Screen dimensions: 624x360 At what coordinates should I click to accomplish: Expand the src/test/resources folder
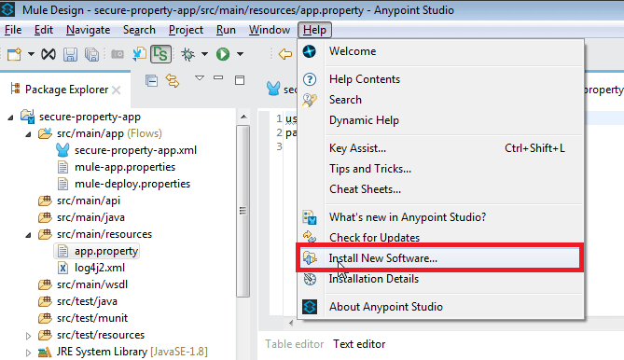[x=28, y=336]
